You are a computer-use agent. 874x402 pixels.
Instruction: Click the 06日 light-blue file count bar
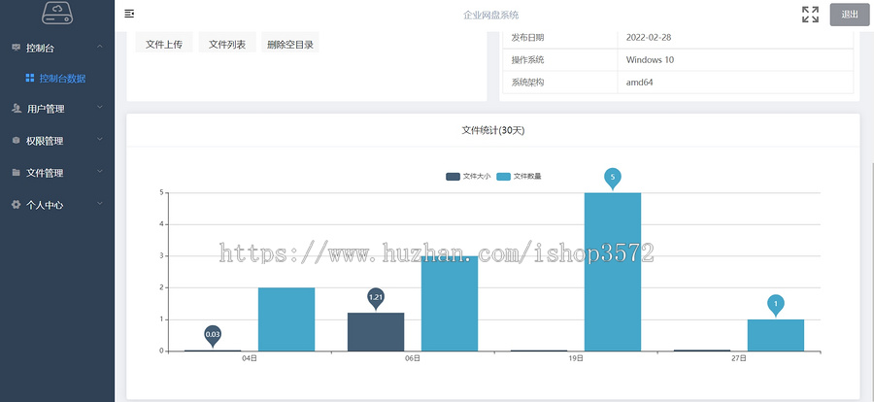(450, 304)
